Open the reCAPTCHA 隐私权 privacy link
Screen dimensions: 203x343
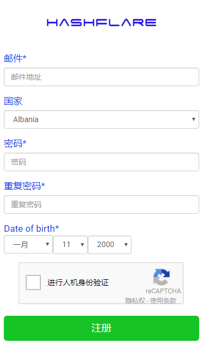pos(135,300)
